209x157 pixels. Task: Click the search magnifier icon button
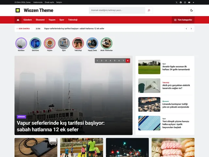(x=149, y=10)
